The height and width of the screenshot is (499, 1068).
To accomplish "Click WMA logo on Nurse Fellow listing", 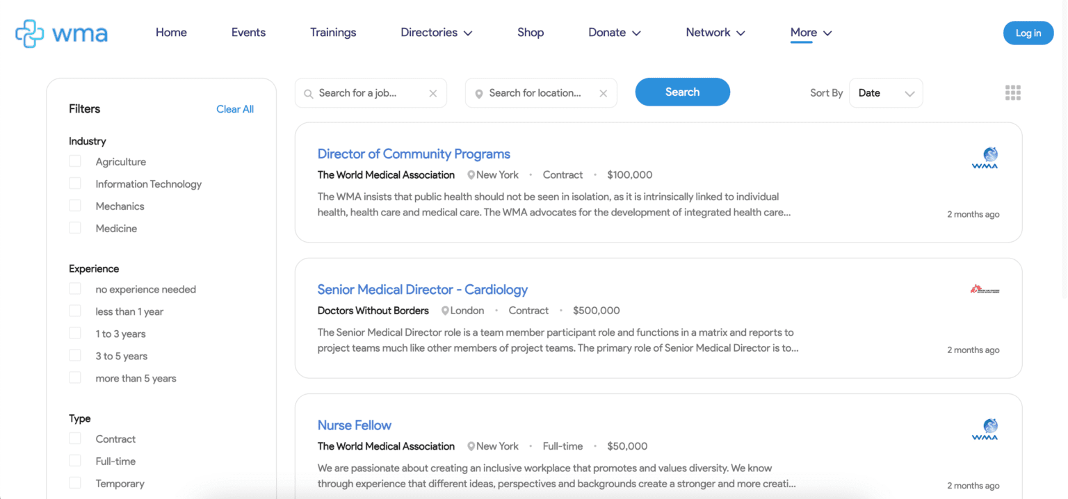I will [x=985, y=429].
